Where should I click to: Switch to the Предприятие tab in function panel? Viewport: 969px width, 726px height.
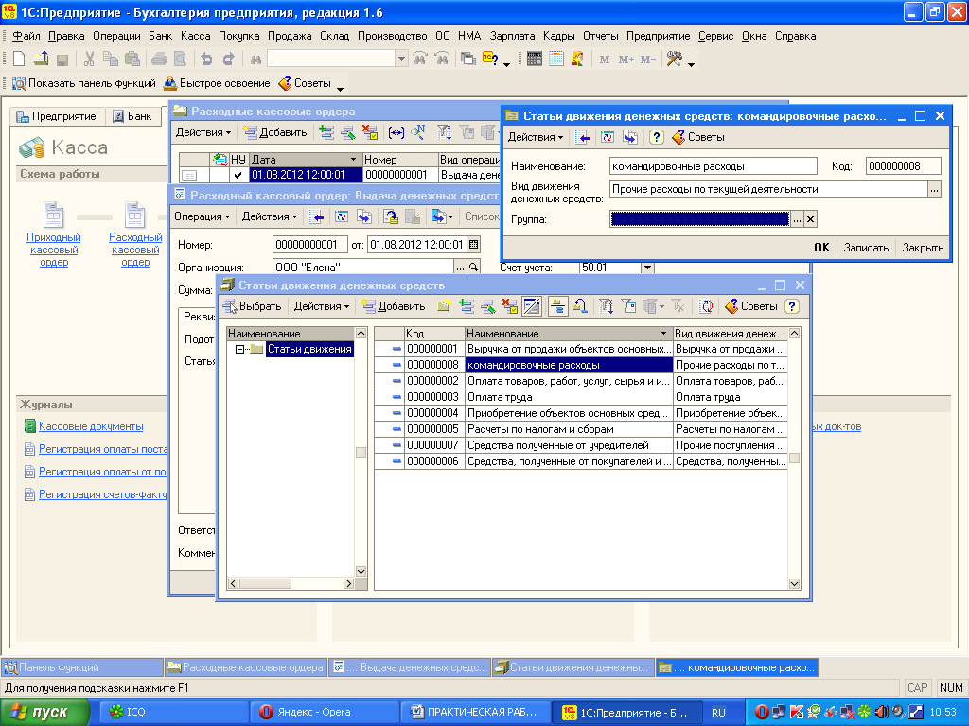point(57,116)
